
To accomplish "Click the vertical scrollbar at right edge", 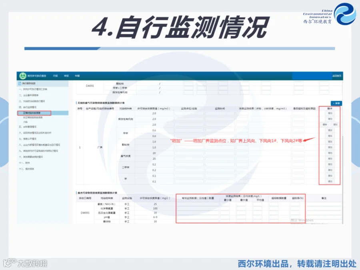I will 342,179.
